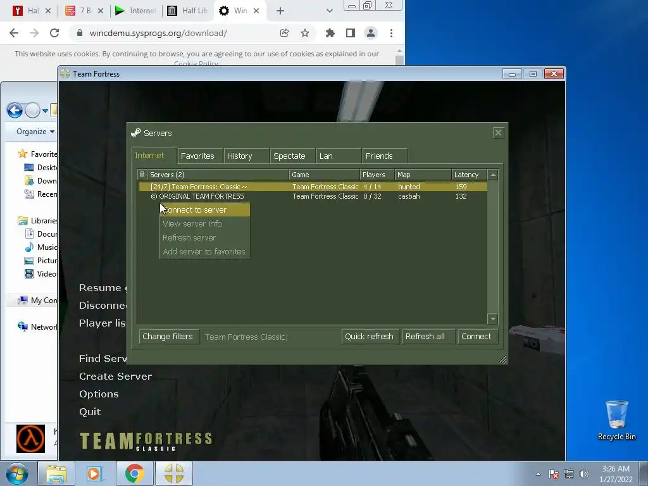This screenshot has width=648, height=486.
Task: Sort server list by Map column
Action: tap(423, 175)
